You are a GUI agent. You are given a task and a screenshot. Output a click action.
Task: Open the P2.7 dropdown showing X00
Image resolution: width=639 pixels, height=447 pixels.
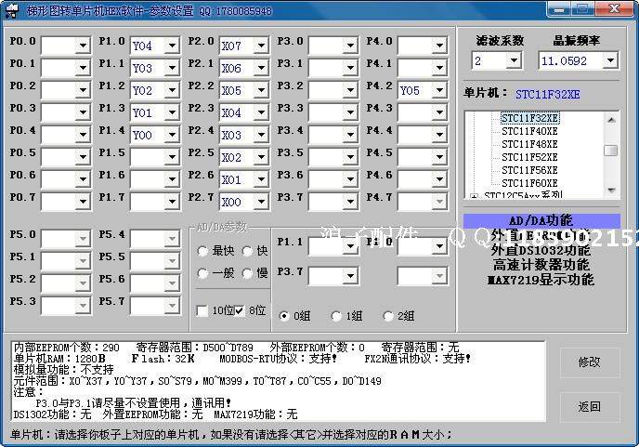tap(261, 202)
